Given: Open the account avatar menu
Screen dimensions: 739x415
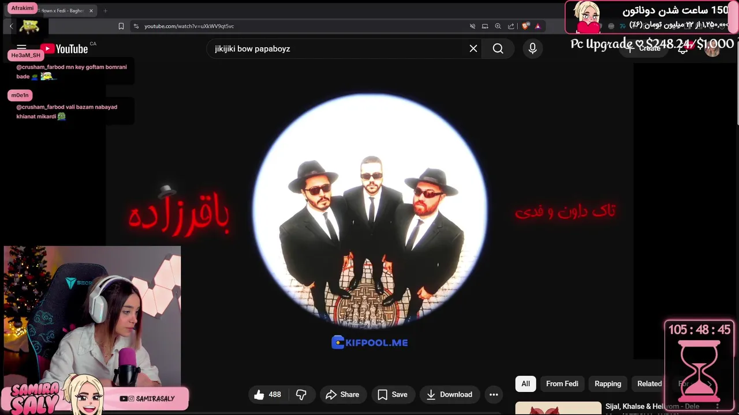Looking at the screenshot, I should 712,49.
